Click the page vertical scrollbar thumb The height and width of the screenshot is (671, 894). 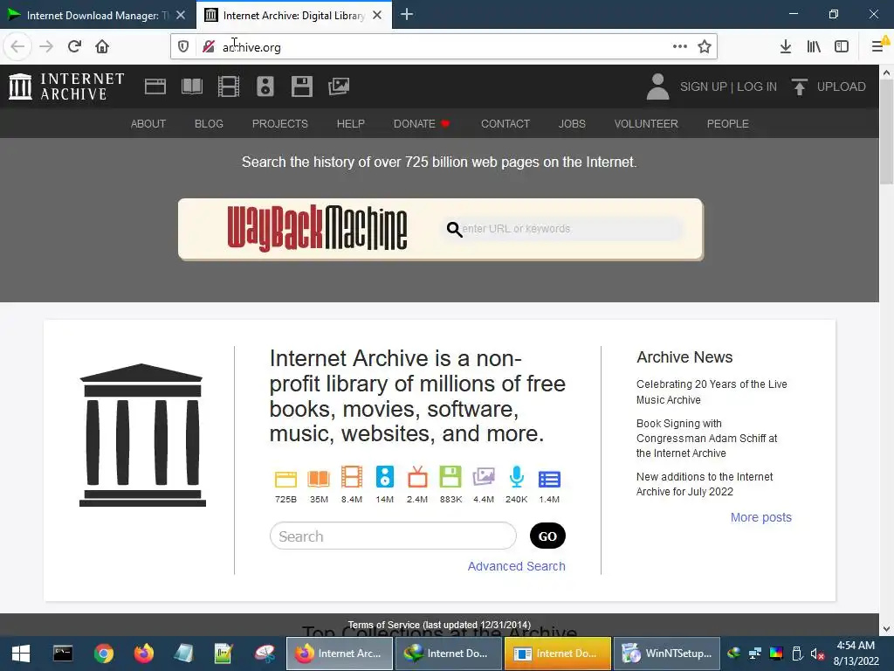886,133
